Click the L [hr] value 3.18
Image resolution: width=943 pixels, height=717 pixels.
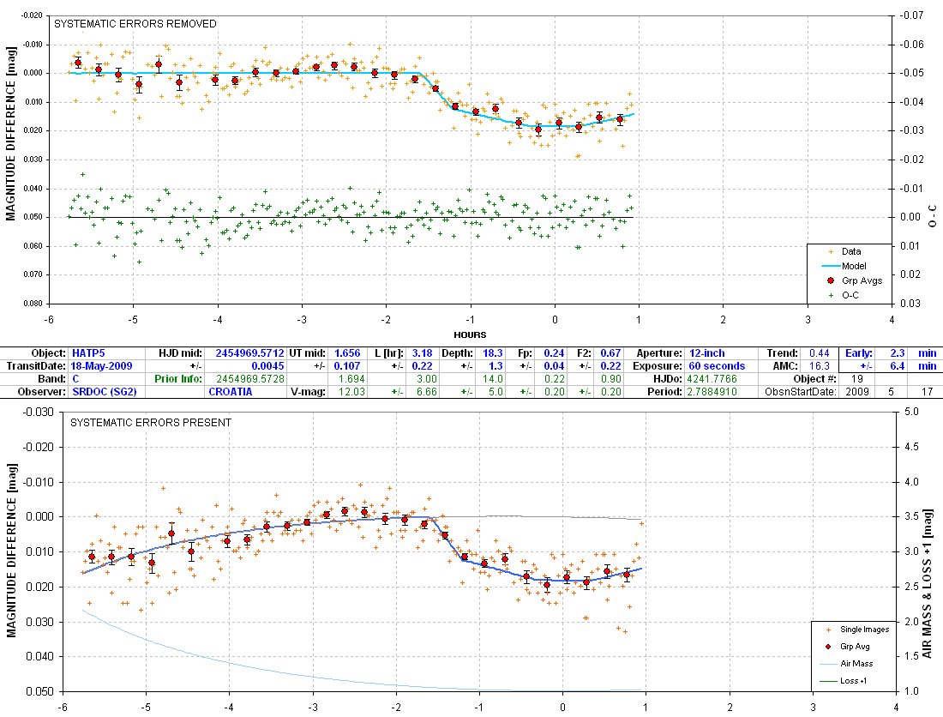[422, 353]
